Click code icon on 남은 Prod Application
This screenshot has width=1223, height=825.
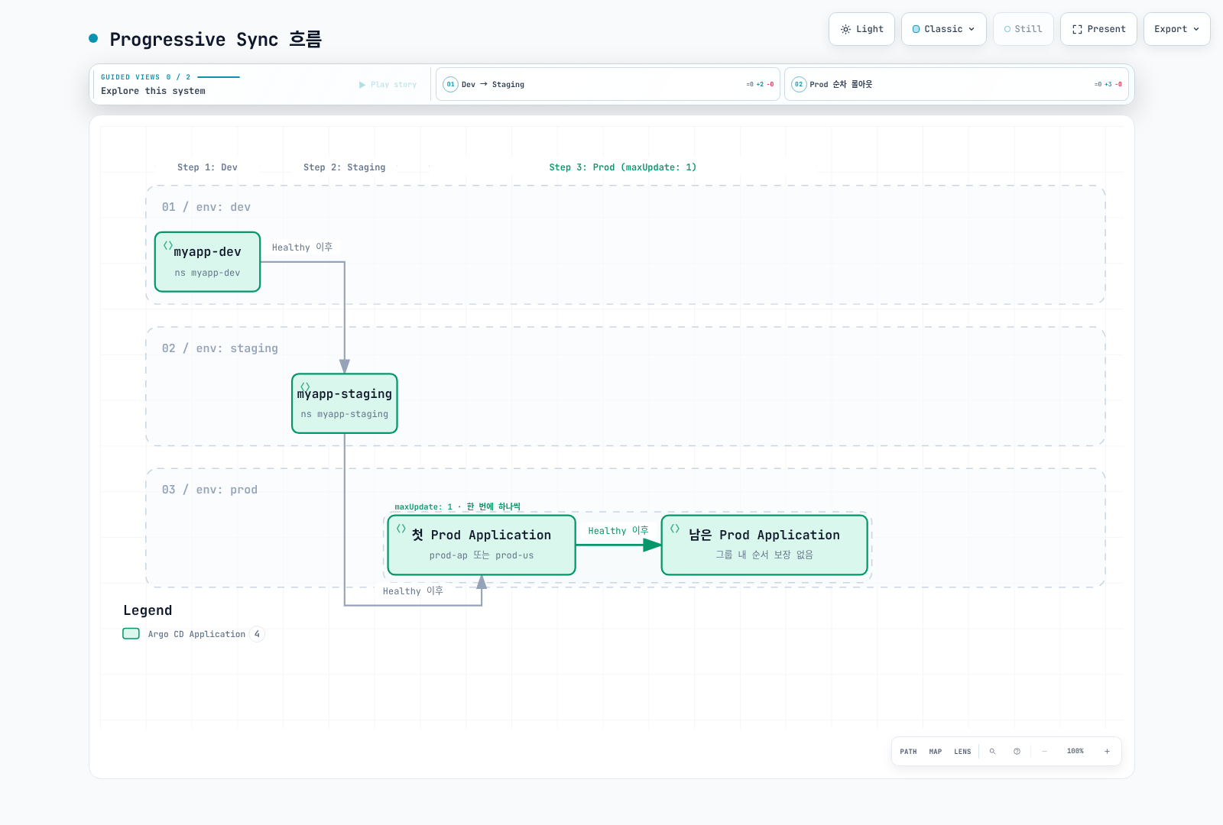click(x=675, y=529)
